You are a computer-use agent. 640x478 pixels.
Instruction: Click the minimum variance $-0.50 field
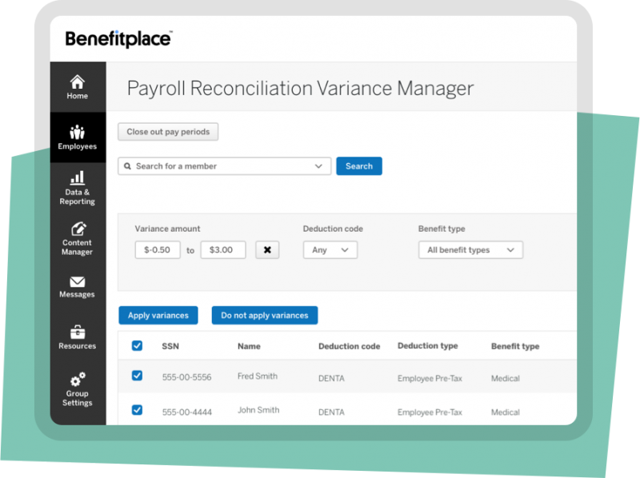(x=158, y=250)
